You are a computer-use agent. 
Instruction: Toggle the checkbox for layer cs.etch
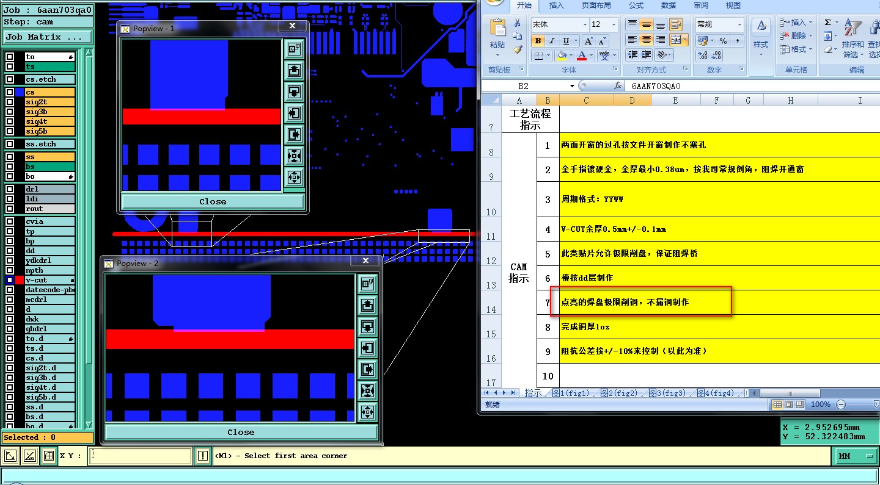pyautogui.click(x=10, y=79)
